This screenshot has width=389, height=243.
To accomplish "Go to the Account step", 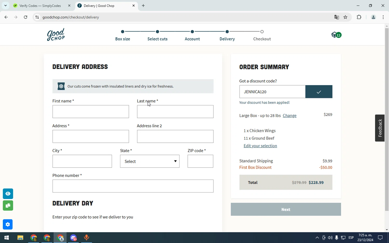I will point(192,39).
